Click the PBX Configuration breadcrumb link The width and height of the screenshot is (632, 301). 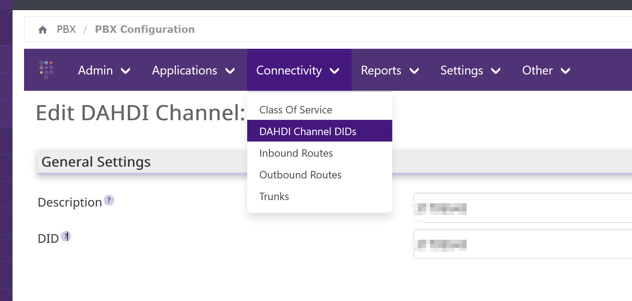point(145,29)
